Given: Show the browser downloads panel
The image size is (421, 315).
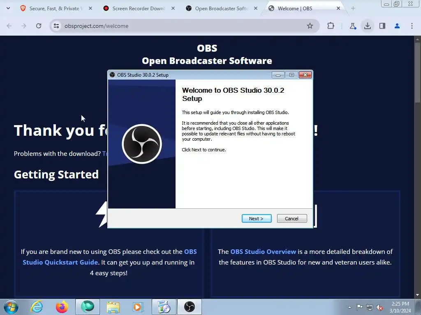Looking at the screenshot, I should click(x=368, y=26).
